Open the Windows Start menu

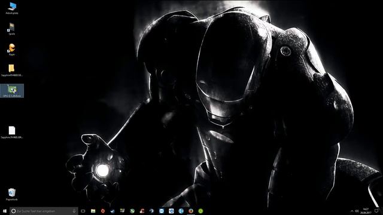click(5, 211)
